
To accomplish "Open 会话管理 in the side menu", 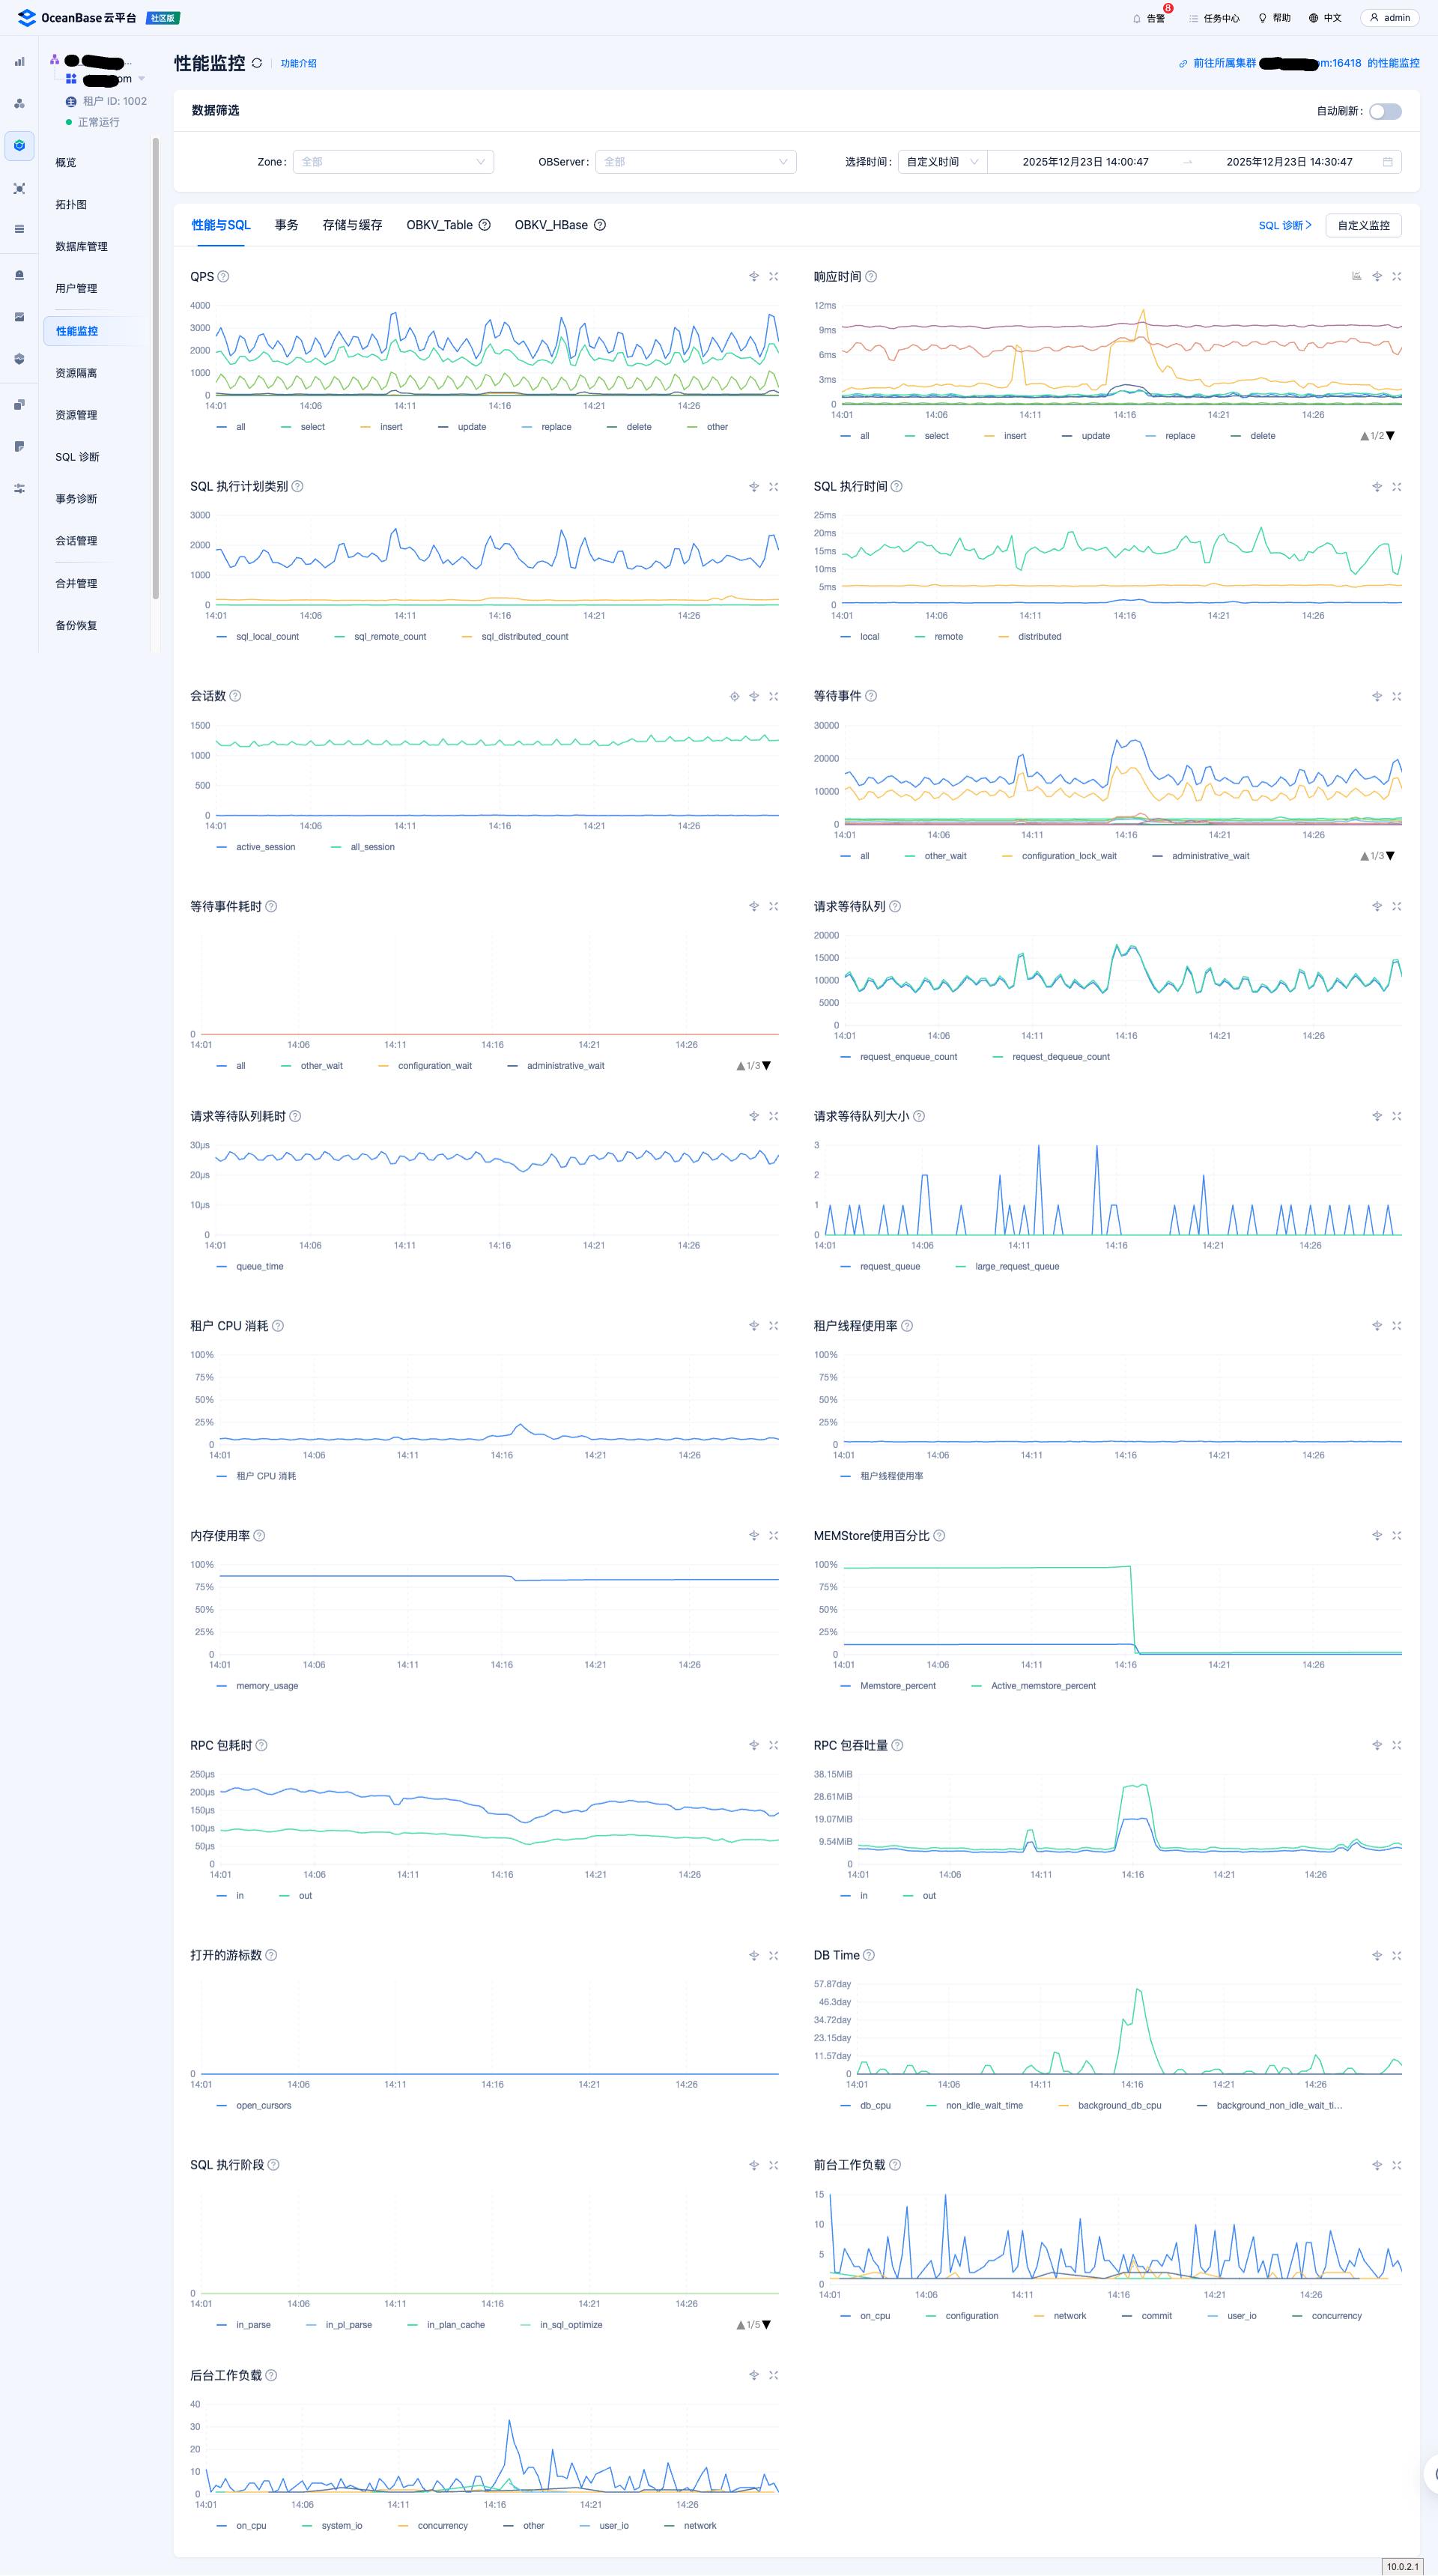I will [76, 541].
